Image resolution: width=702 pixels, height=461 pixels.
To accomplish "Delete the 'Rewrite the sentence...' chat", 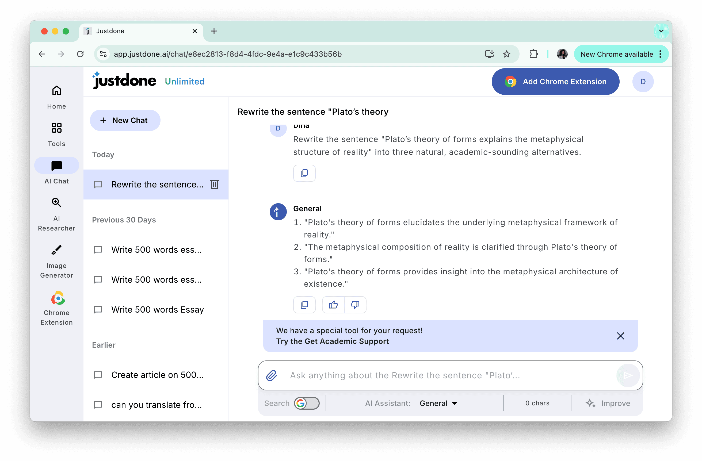I will click(x=215, y=185).
